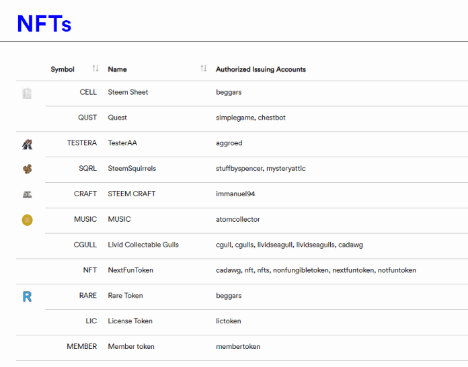
Task: Click the aggroed issuing account
Action: tap(229, 143)
